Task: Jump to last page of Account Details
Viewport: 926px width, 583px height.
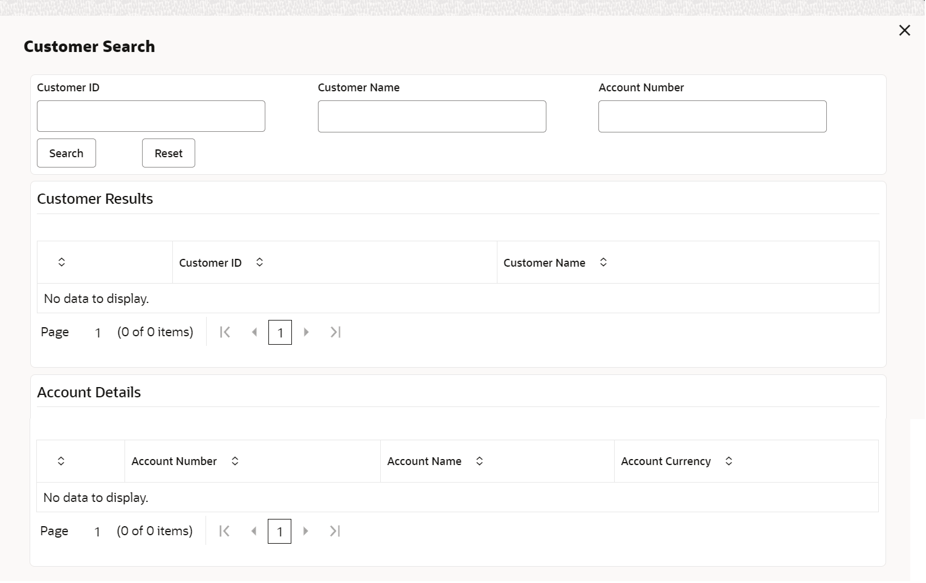Action: pos(335,531)
